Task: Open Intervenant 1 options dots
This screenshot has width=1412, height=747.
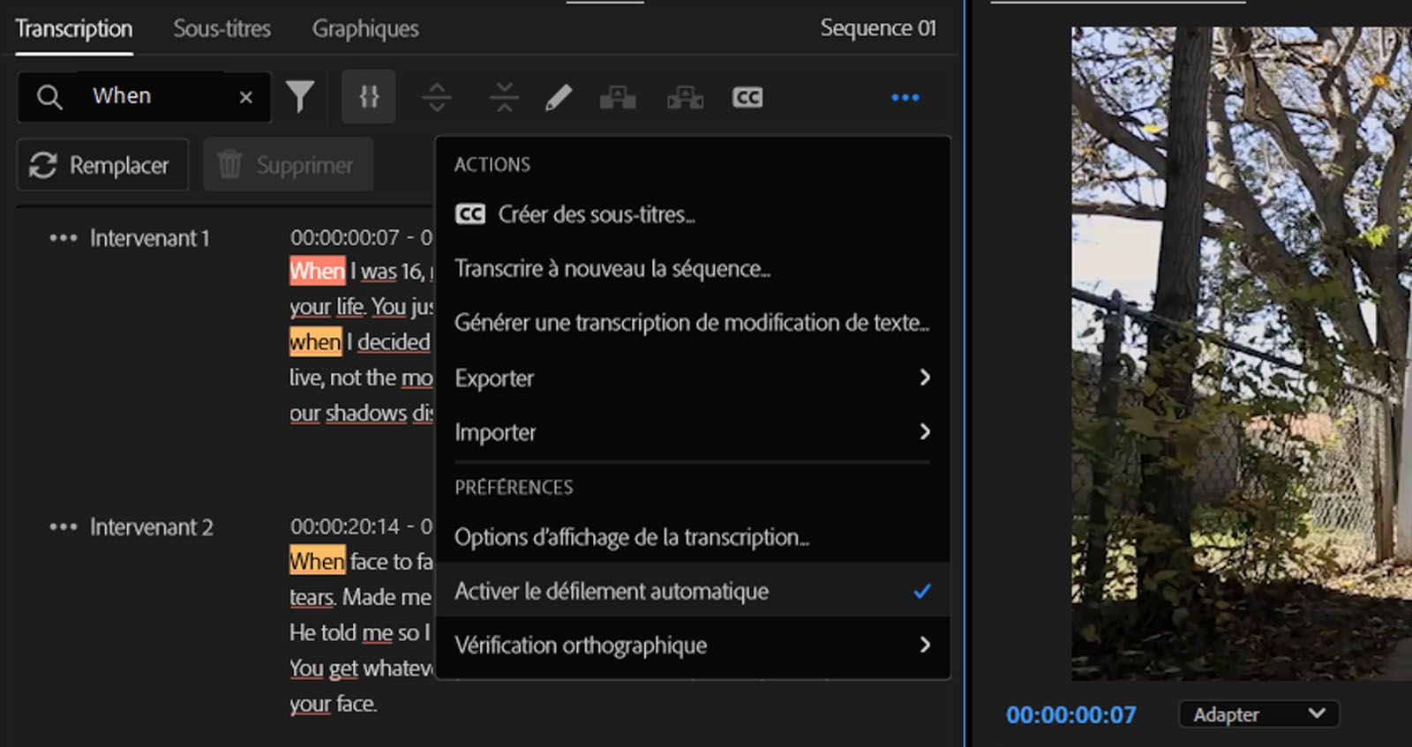Action: [64, 238]
